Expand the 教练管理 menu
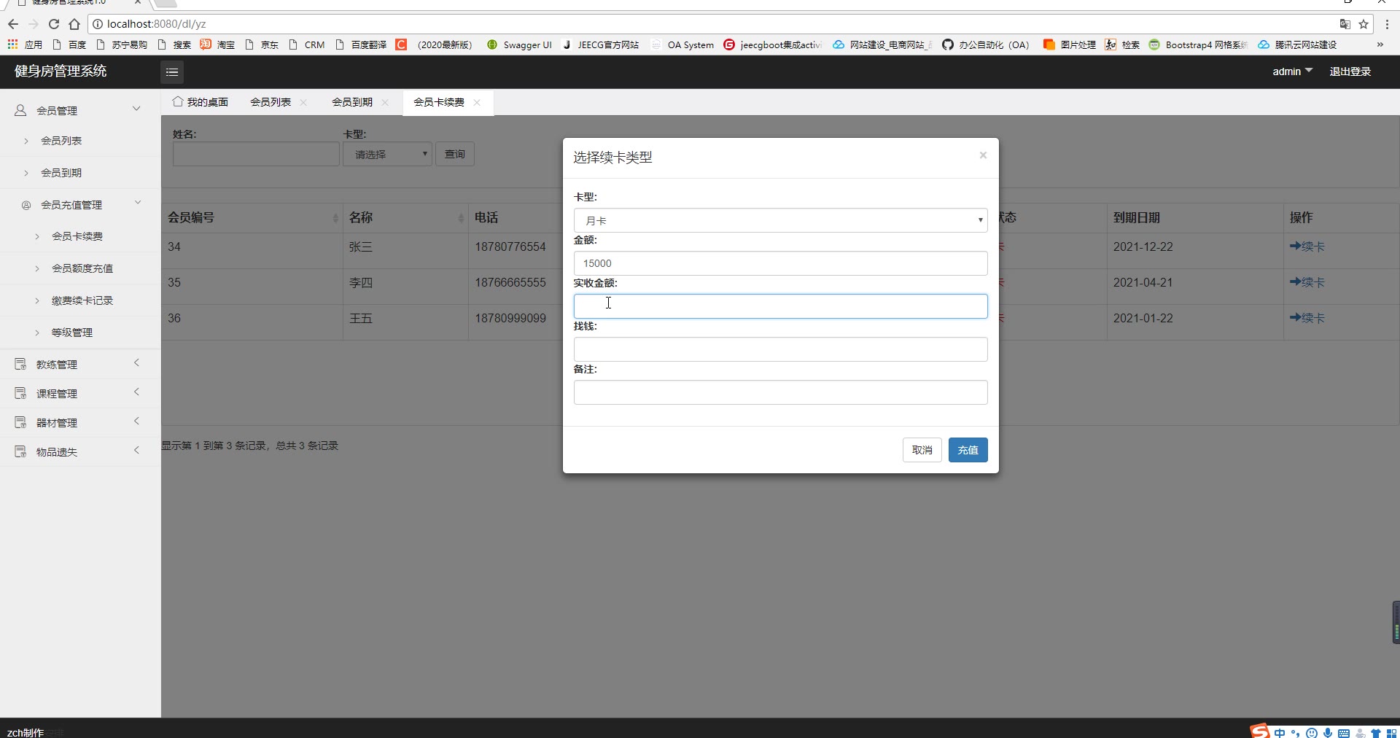 136,362
